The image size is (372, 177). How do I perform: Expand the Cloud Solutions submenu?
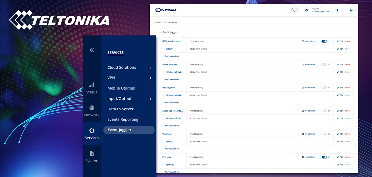click(x=150, y=68)
